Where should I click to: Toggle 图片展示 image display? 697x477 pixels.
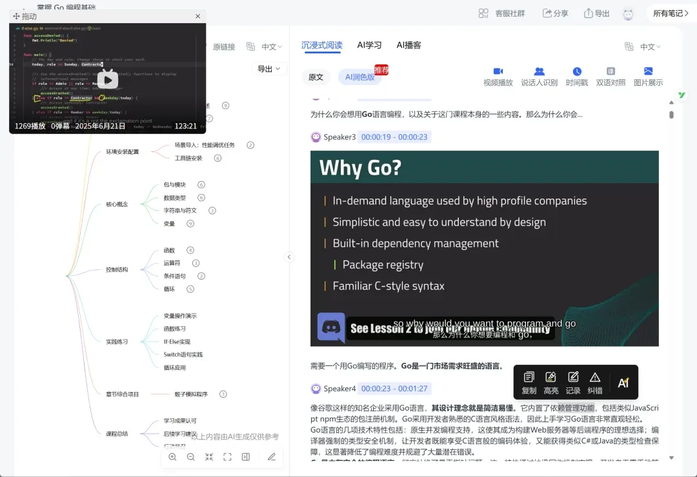[648, 77]
